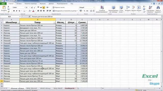The width and height of the screenshot is (163, 91).
Task: Open Форматировать как таблицу gallery
Action: (x=113, y=9)
